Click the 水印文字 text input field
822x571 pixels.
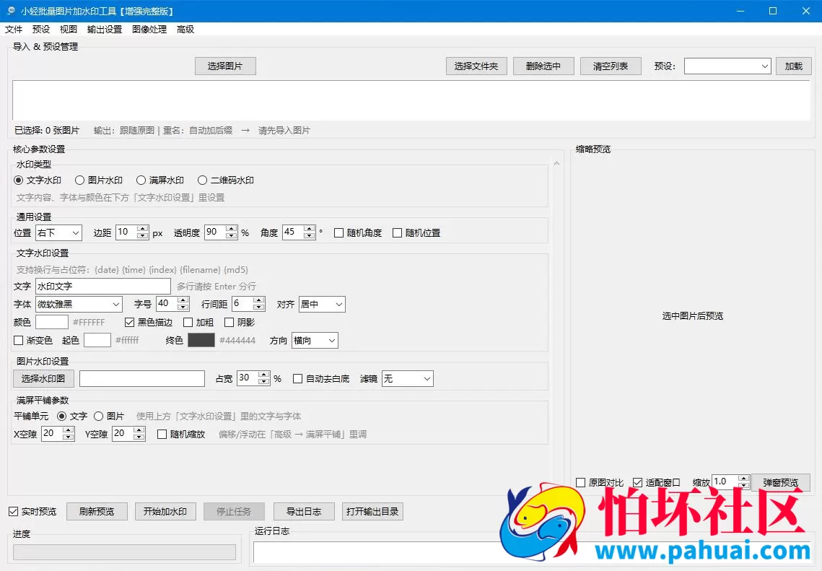coord(103,287)
